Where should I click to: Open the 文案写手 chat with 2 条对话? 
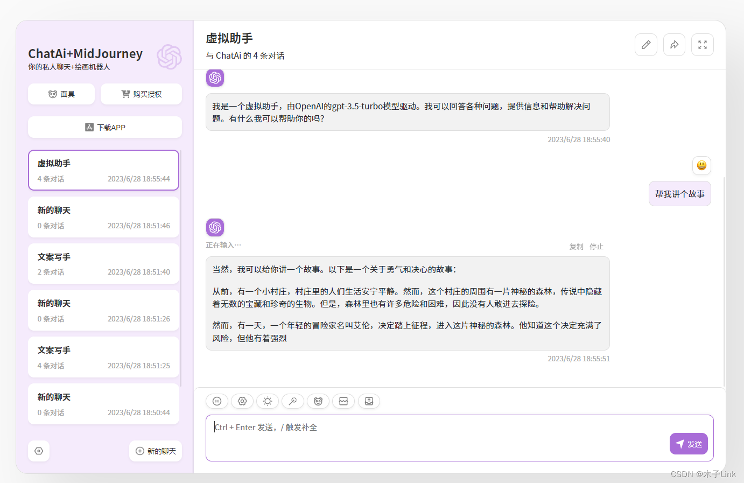103,263
